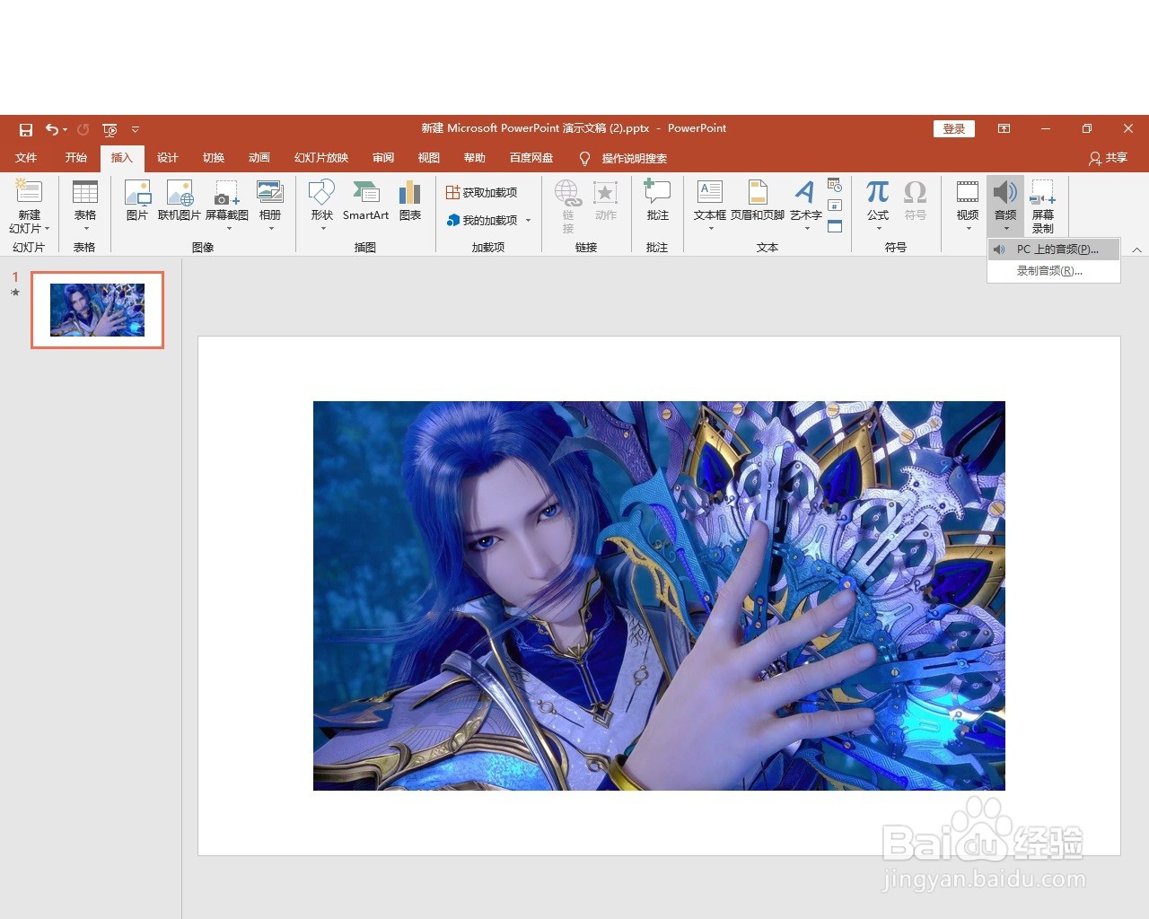Image resolution: width=1149 pixels, height=919 pixels.
Task: Undo the last action
Action: click(x=52, y=129)
